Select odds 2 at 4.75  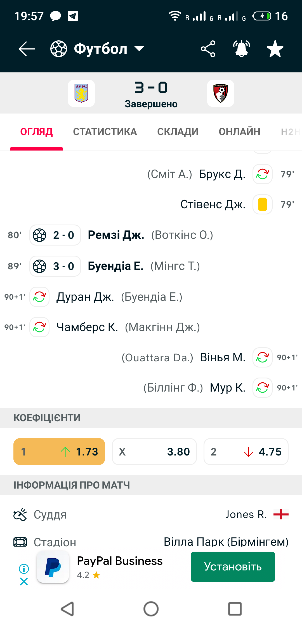point(246,452)
